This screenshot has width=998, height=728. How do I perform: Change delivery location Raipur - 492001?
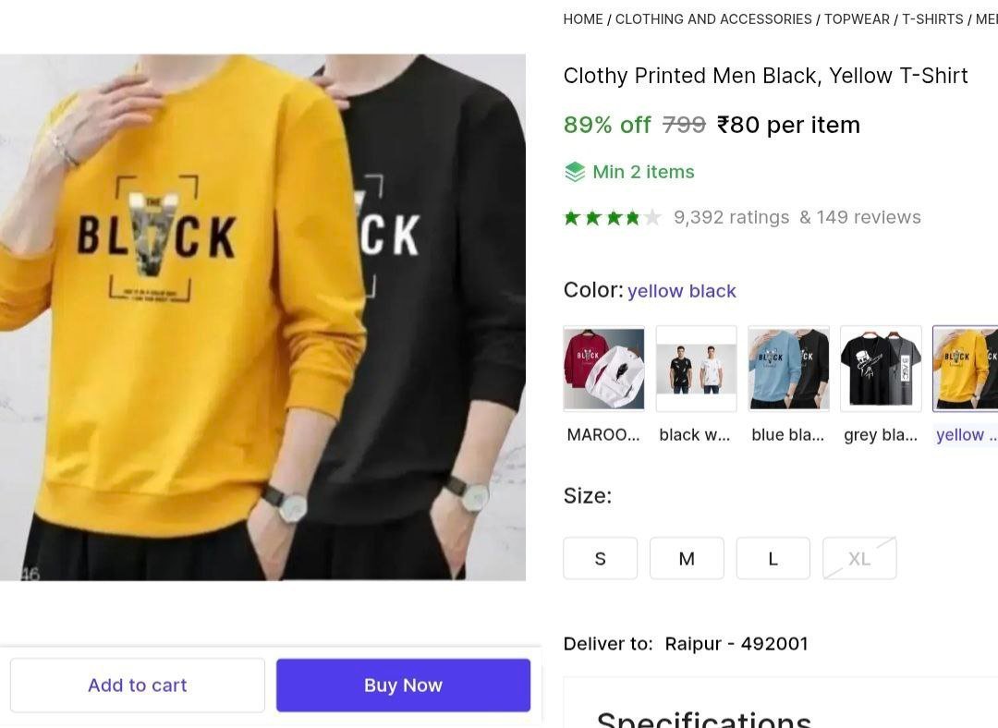click(x=736, y=643)
